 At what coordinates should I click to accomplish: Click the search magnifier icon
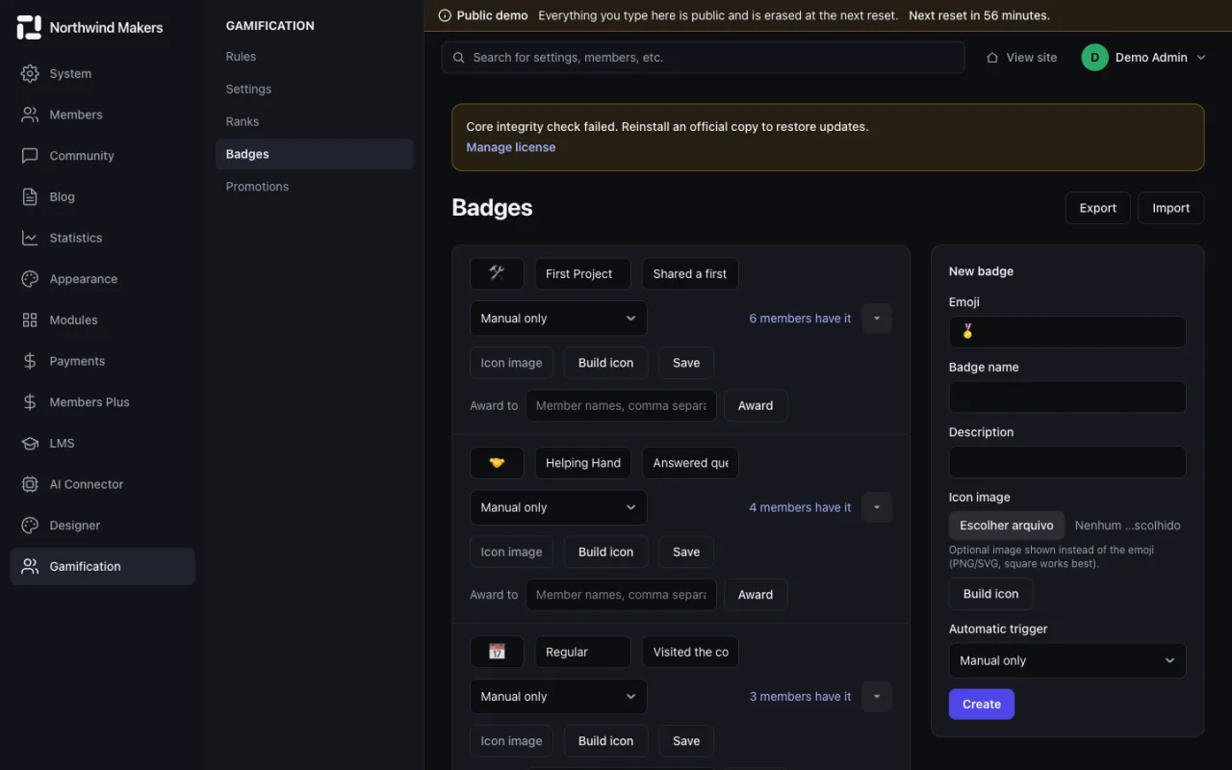pyautogui.click(x=459, y=58)
